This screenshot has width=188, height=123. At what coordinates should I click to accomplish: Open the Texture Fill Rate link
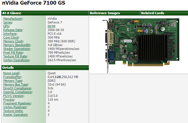(15, 56)
